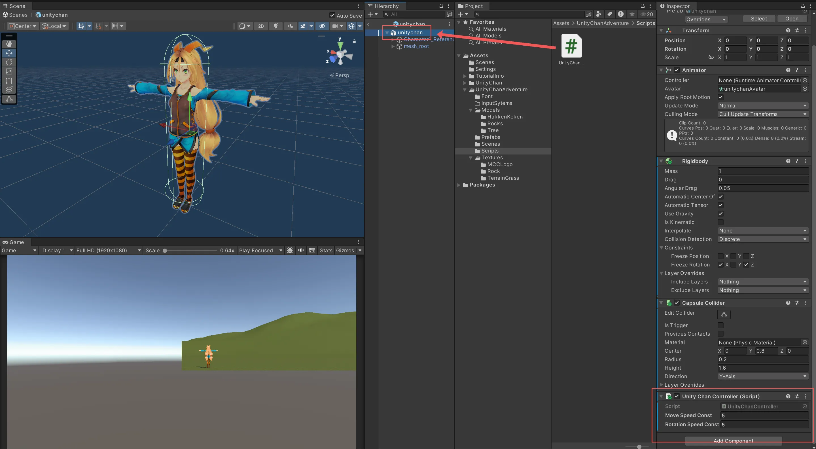The width and height of the screenshot is (816, 449).
Task: Adjust the Game view Scale slider
Action: (x=165, y=251)
